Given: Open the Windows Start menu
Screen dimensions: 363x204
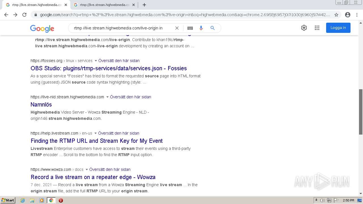Looking at the screenshot, I should click(x=8, y=200).
